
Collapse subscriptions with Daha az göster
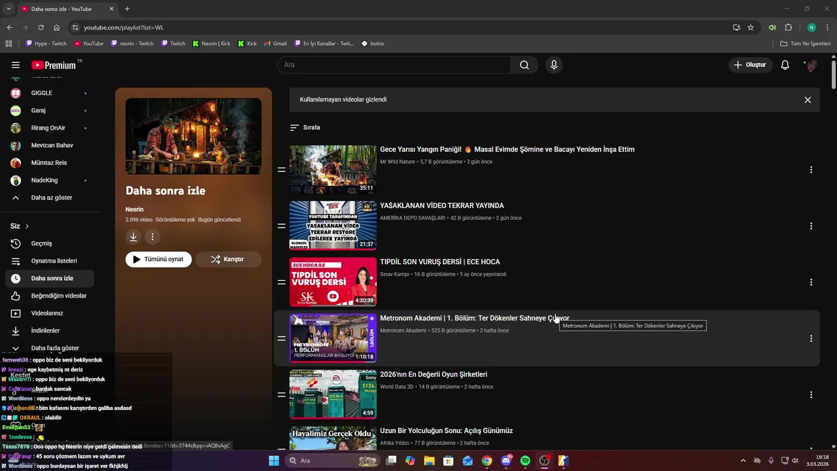[x=51, y=198]
